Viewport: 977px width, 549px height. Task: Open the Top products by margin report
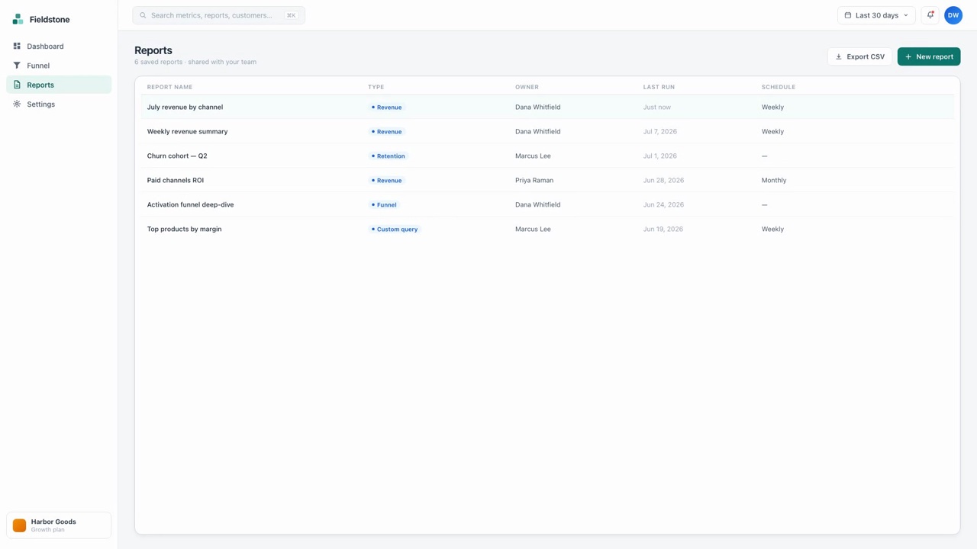(184, 229)
